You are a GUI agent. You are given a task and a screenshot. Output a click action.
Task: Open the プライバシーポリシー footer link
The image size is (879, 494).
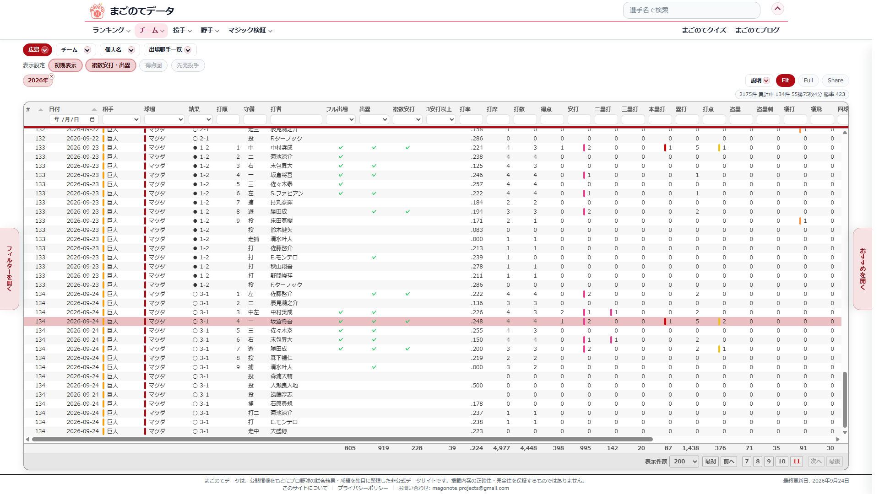pos(363,488)
